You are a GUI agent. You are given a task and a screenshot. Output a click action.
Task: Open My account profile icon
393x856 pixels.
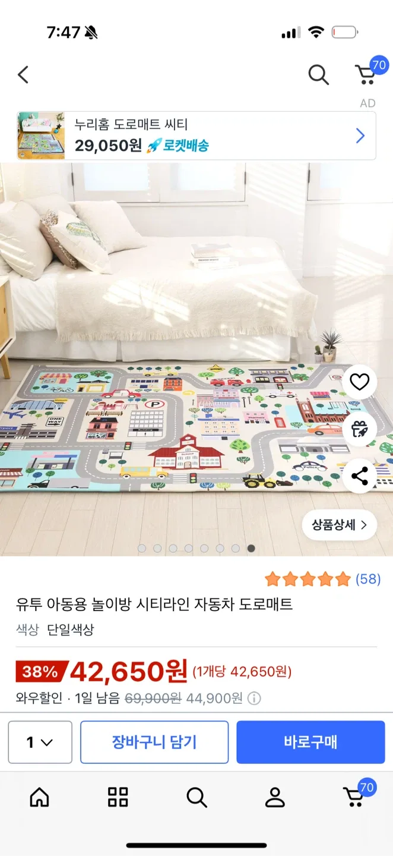click(275, 797)
